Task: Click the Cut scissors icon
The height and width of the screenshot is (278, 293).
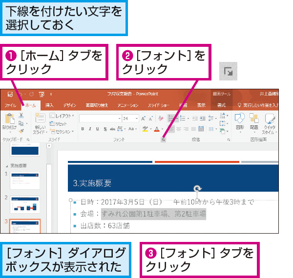Action: (21, 116)
